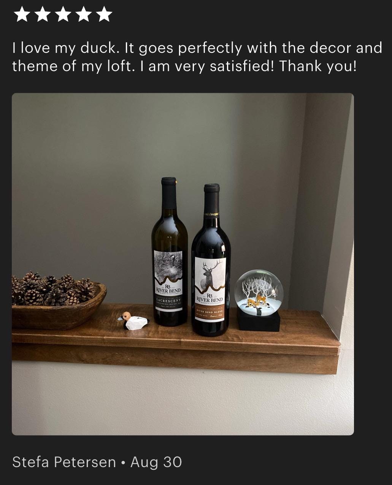Click the stag label on dark bottle
Viewport: 392px width, 485px height.
click(x=210, y=289)
